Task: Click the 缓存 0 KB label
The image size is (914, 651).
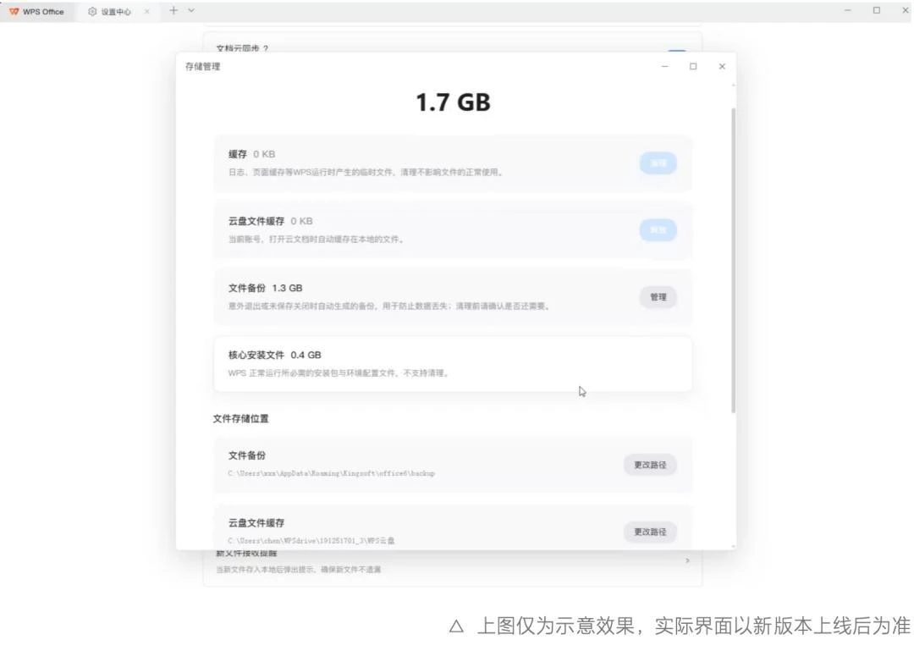Action: (x=252, y=154)
